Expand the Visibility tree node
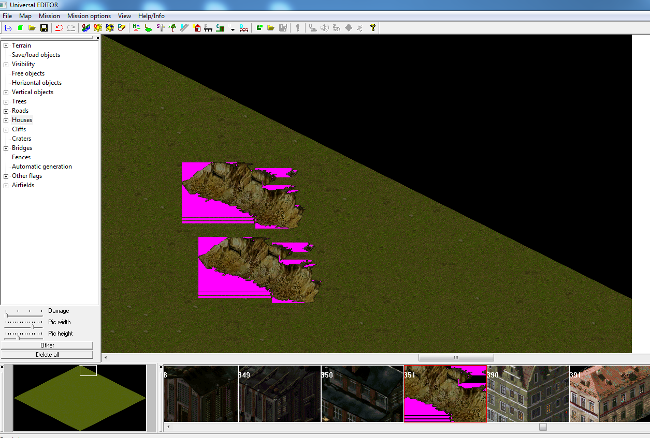 pos(6,64)
